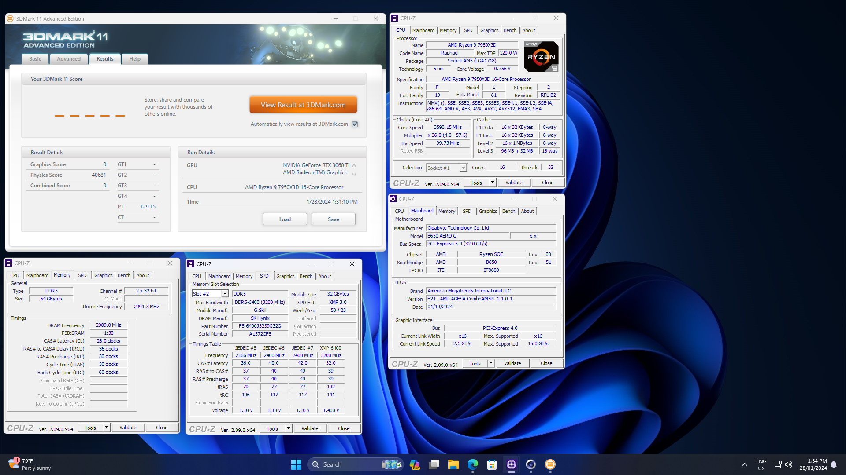This screenshot has width=846, height=475.
Task: Click the Results tab in 3DMark
Action: click(x=105, y=59)
